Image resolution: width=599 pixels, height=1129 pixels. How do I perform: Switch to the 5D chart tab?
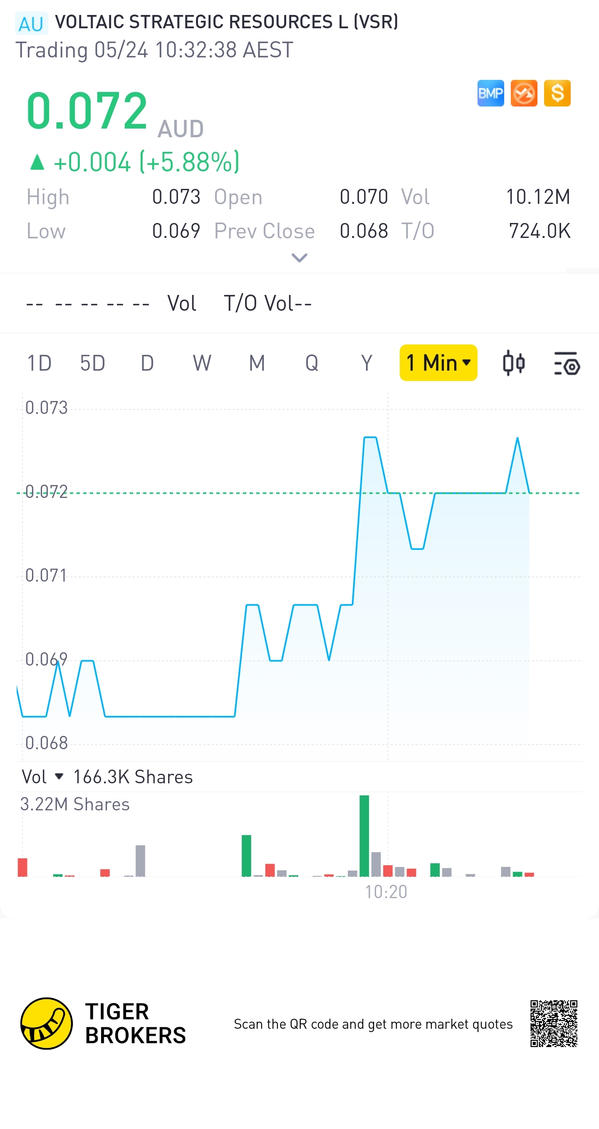click(92, 363)
